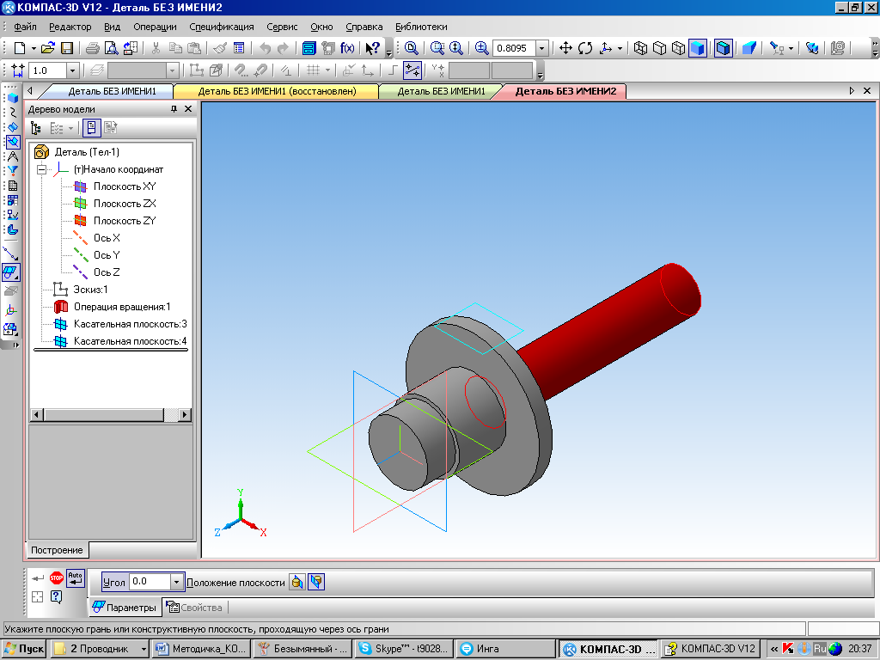The image size is (880, 660).
Task: Open the current step dropdown showing 1.0
Action: click(72, 70)
